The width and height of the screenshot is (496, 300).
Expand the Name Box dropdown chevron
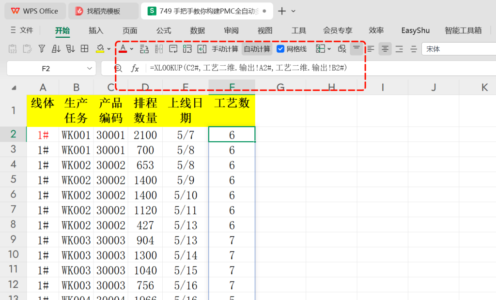90,68
